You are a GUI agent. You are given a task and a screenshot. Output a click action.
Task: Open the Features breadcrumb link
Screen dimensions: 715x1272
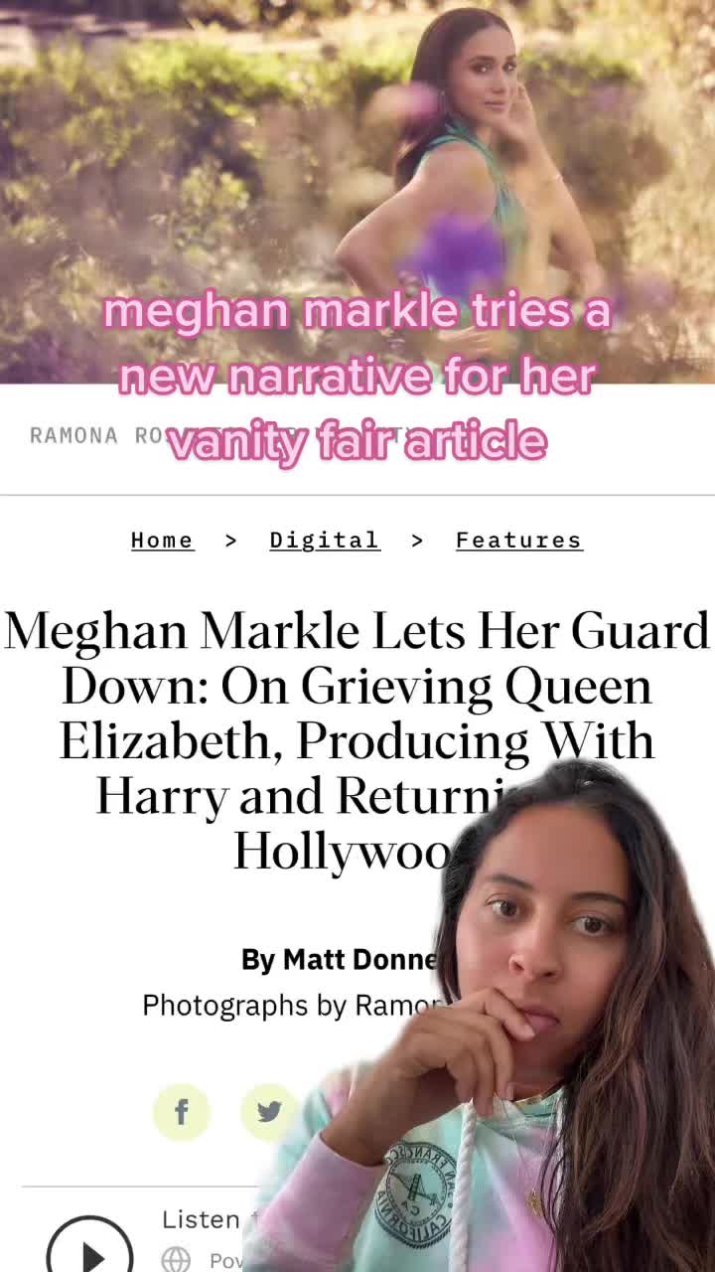coord(518,540)
